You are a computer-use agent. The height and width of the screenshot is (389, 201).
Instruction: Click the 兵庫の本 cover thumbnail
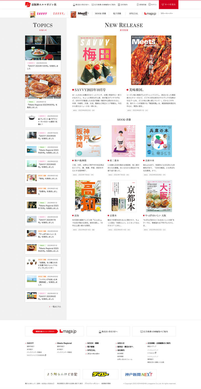tap(159, 141)
